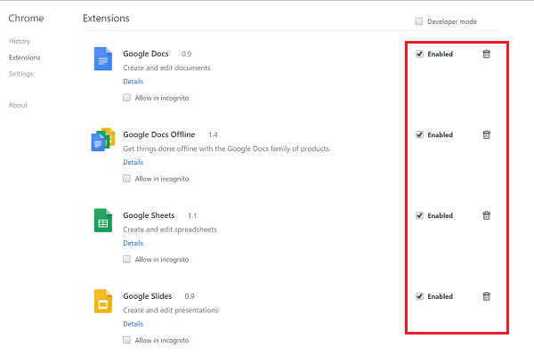Viewport: 534px width, 355px height.
Task: Click the Google Slides trash can icon
Action: [x=486, y=296]
